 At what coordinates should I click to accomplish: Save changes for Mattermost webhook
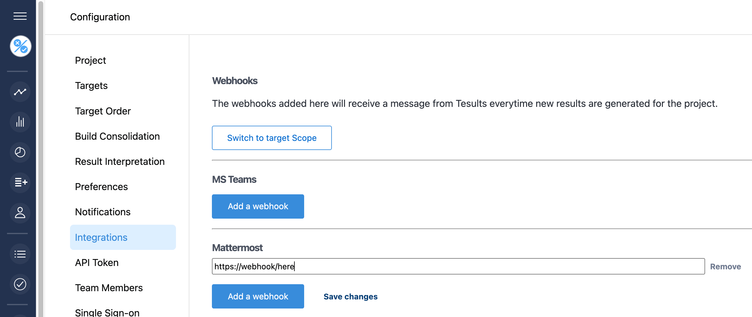(350, 296)
